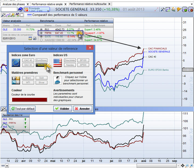The width and height of the screenshot is (194, 168).
Task: Choose WTI as commodity benchmark
Action: (28, 83)
